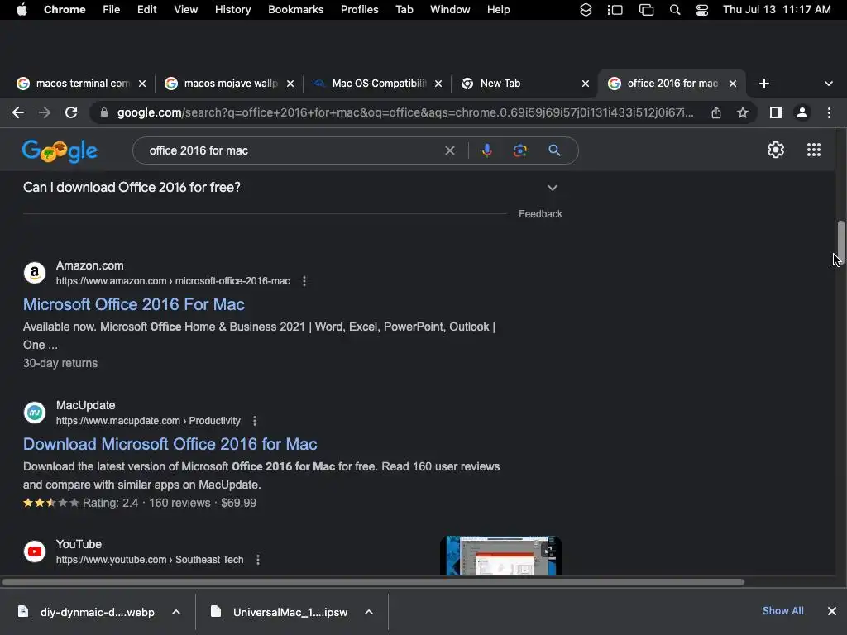Expand options for diy-dynmaic-d....webp download

pyautogui.click(x=176, y=612)
